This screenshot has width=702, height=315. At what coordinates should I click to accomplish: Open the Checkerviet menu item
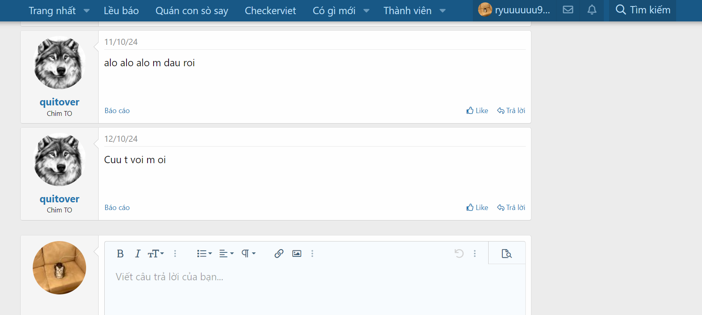point(270,11)
